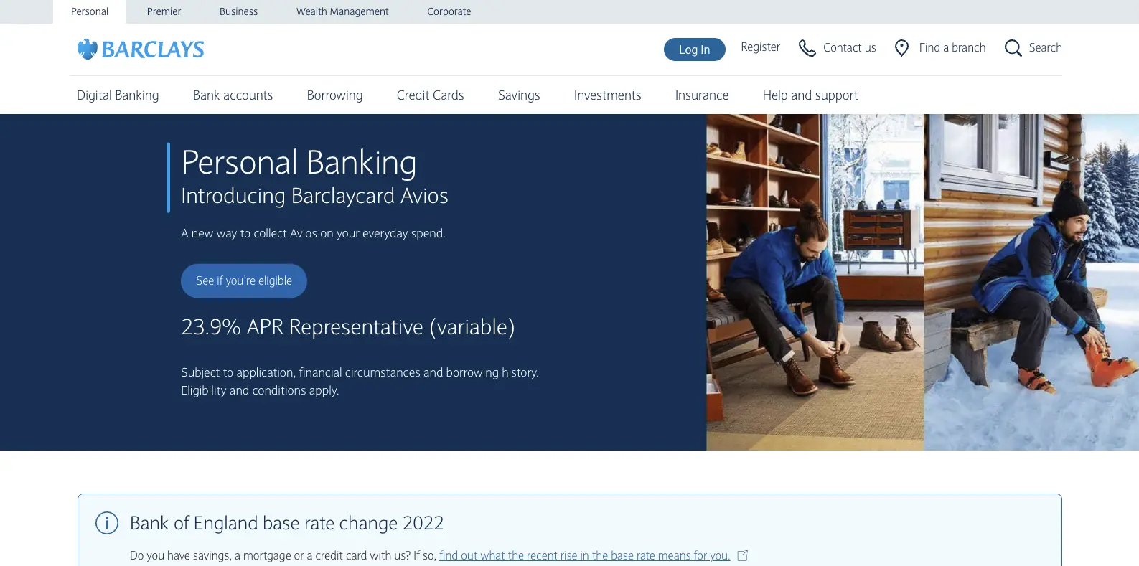Click the Contact us link text
The height and width of the screenshot is (566, 1139).
coord(850,48)
